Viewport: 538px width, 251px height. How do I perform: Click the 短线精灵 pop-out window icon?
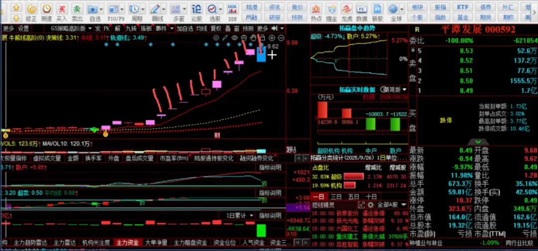click(361, 205)
